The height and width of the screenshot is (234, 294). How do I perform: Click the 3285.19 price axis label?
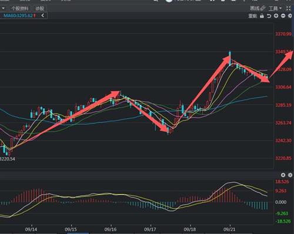[283, 105]
